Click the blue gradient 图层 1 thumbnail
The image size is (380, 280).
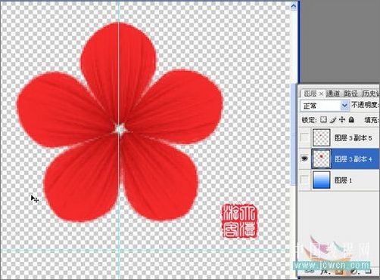coord(322,180)
